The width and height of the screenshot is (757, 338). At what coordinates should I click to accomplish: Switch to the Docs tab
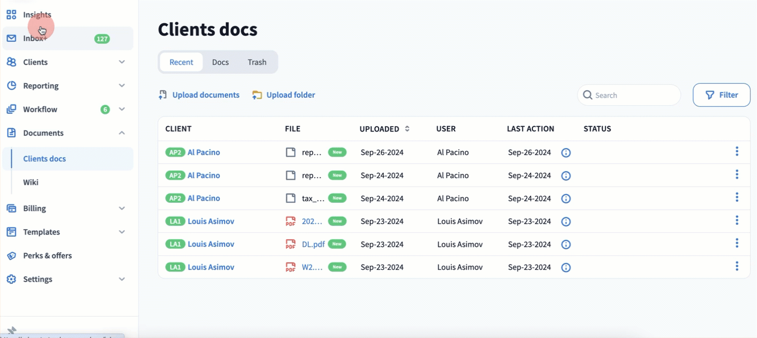pos(220,62)
